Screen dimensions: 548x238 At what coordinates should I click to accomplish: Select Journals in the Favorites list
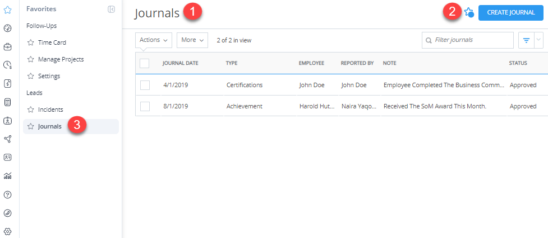click(x=71, y=126)
